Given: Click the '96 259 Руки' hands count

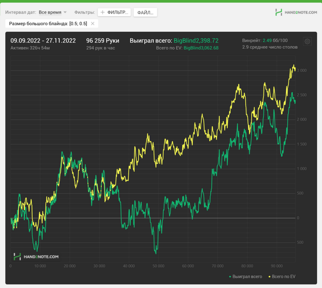Looking at the screenshot, I should (x=103, y=40).
